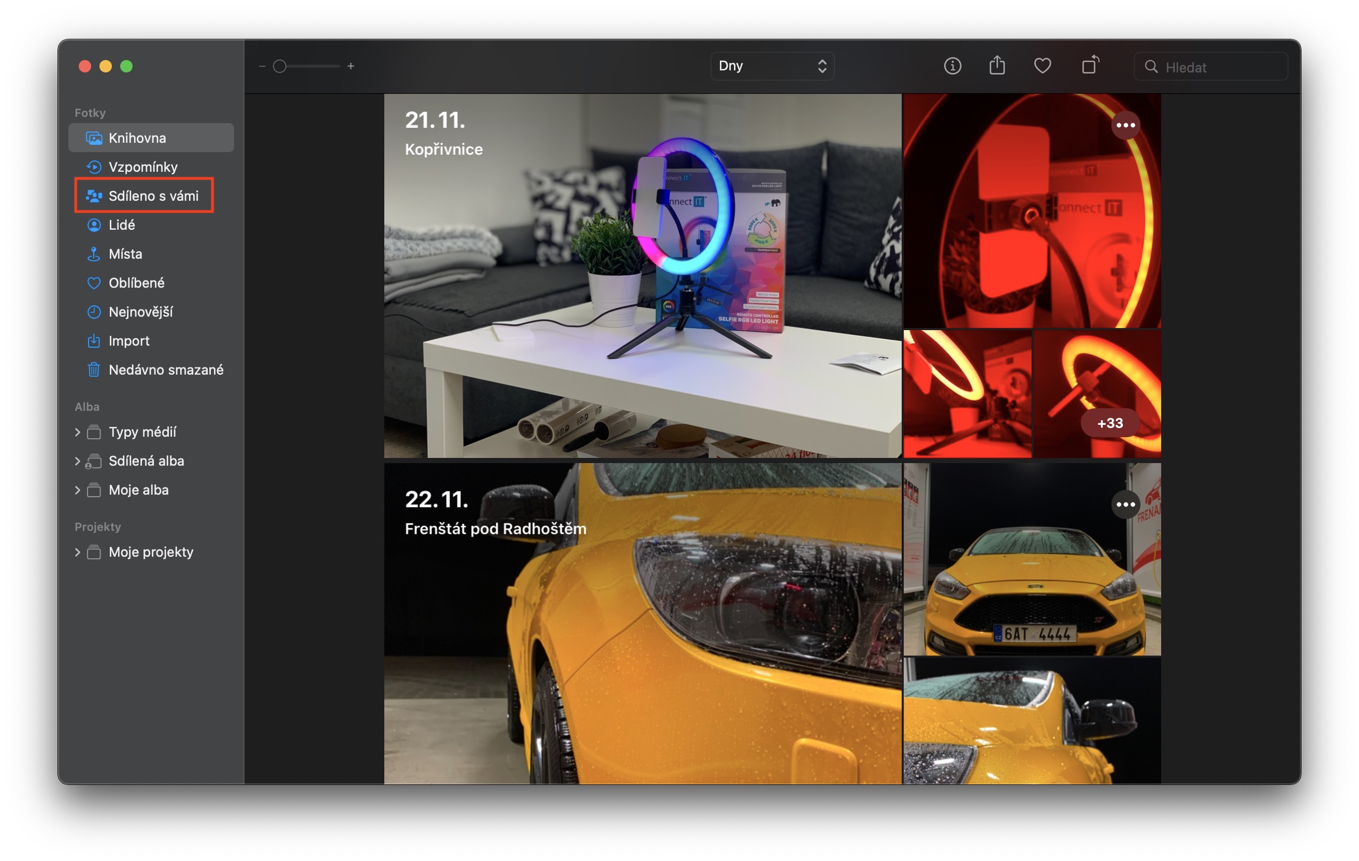1359x861 pixels.
Task: Toggle the Favorite heart icon
Action: 1042,66
